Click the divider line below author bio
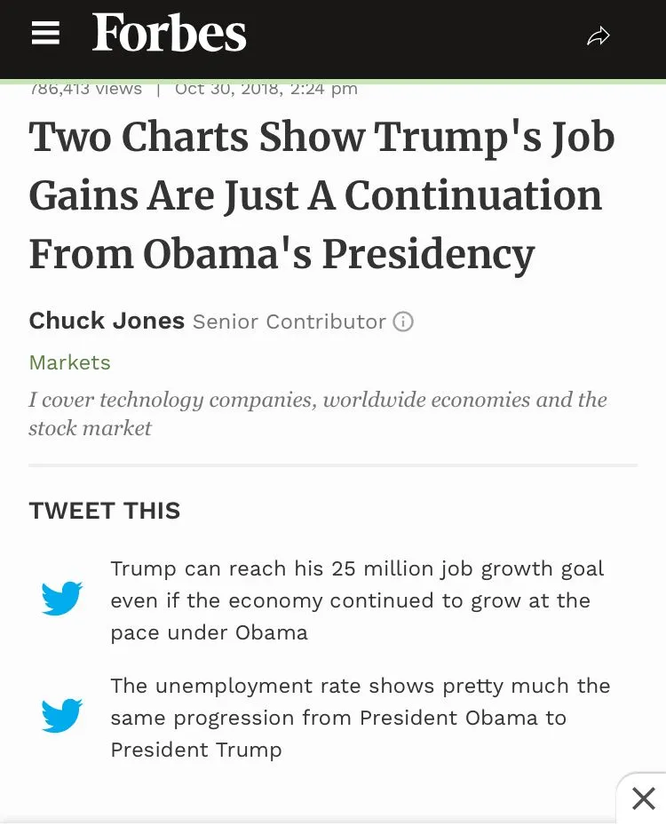This screenshot has width=666, height=826. click(333, 465)
